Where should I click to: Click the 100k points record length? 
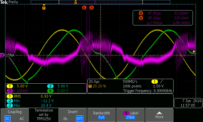[x=132, y=86]
